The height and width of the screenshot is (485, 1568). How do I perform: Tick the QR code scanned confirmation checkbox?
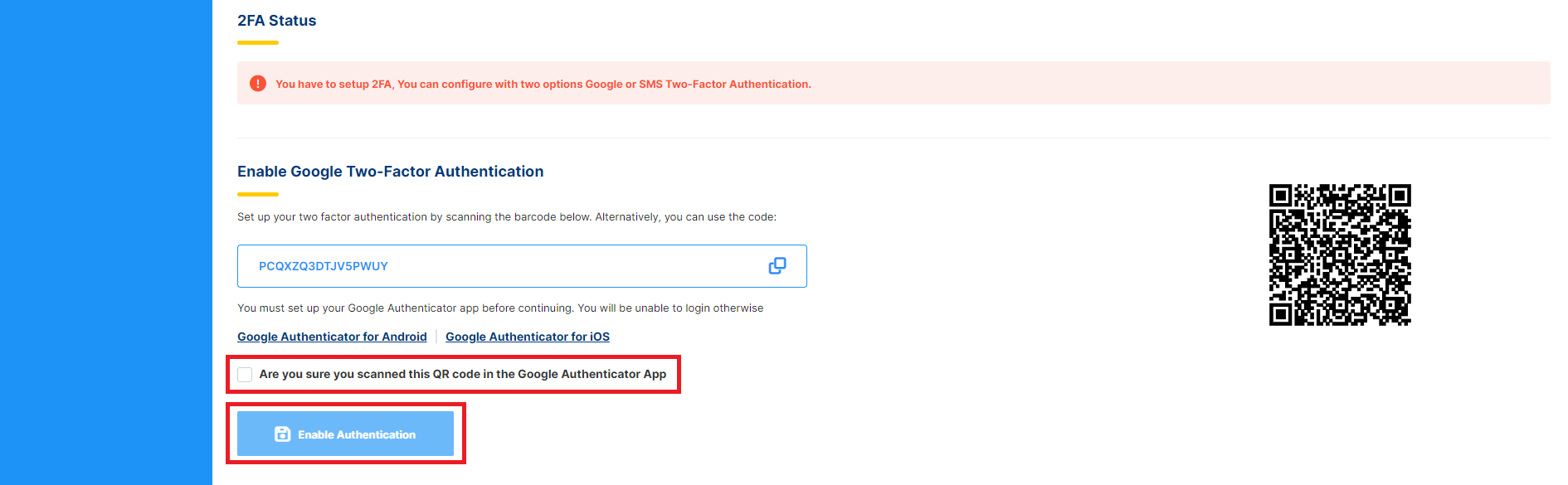point(245,375)
